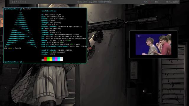Viewport: 189px width, 106px height.
Task: Click the now Playing track title
Action: pos(94,2)
